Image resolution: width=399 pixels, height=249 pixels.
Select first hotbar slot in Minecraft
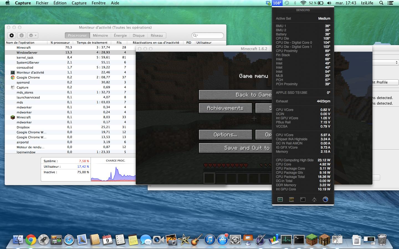(x=209, y=178)
